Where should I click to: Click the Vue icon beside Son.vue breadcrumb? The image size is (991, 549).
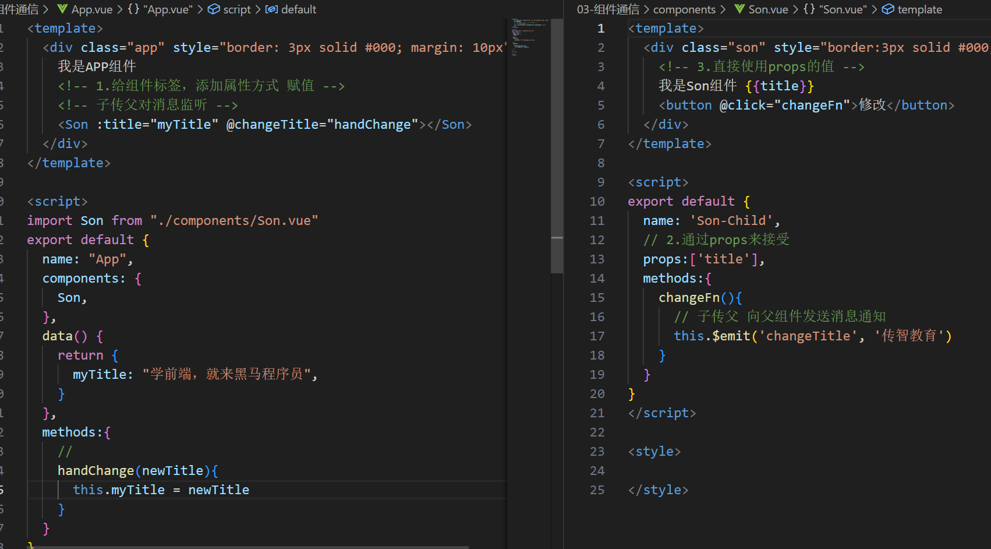[x=739, y=9]
